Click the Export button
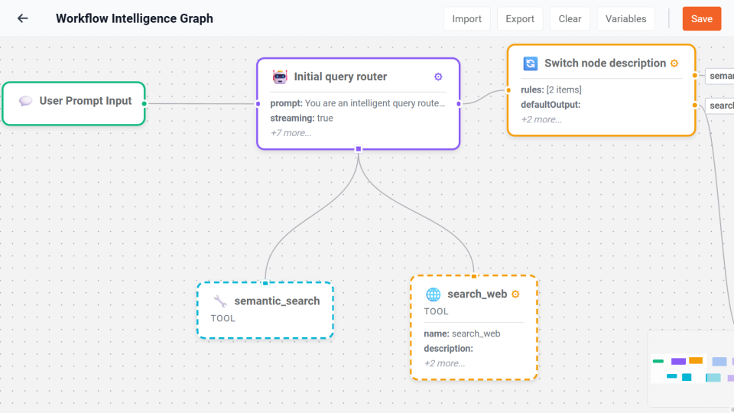This screenshot has width=734, height=413. coord(520,19)
